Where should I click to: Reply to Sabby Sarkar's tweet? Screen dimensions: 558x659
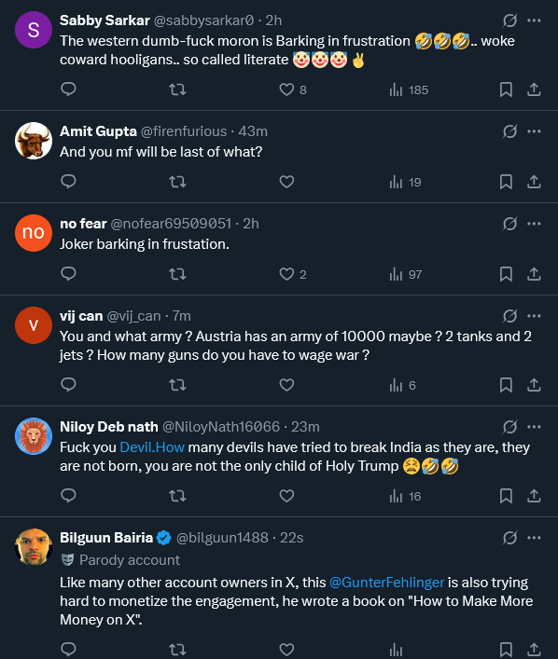click(68, 89)
